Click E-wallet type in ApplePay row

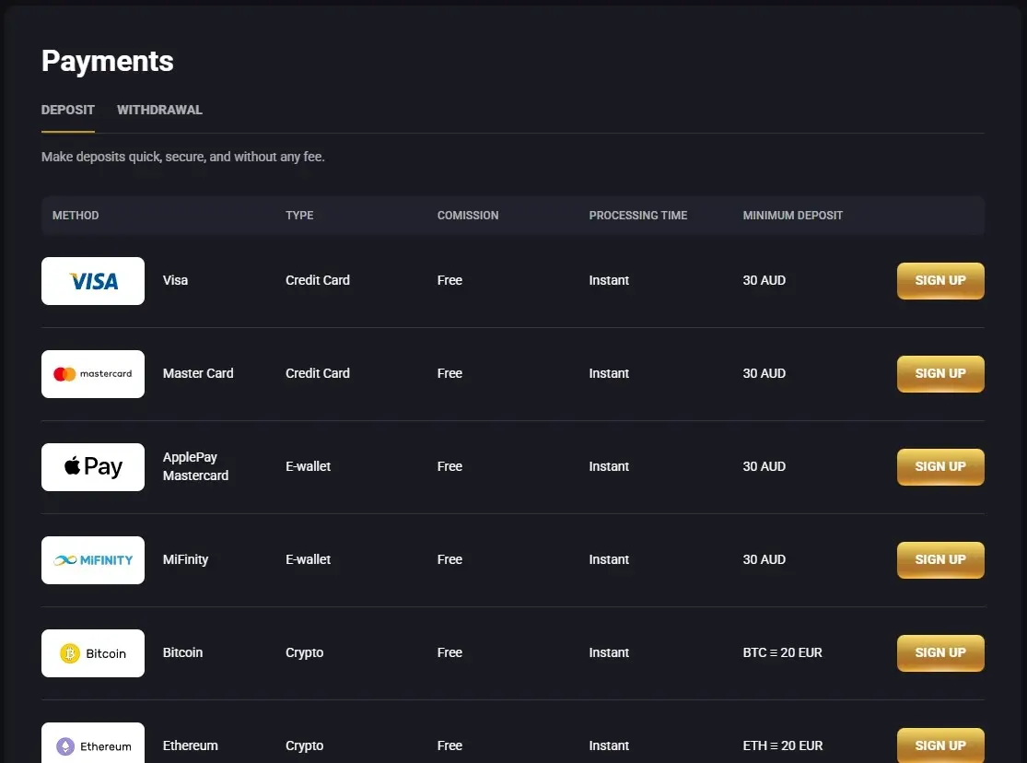pyautogui.click(x=308, y=466)
